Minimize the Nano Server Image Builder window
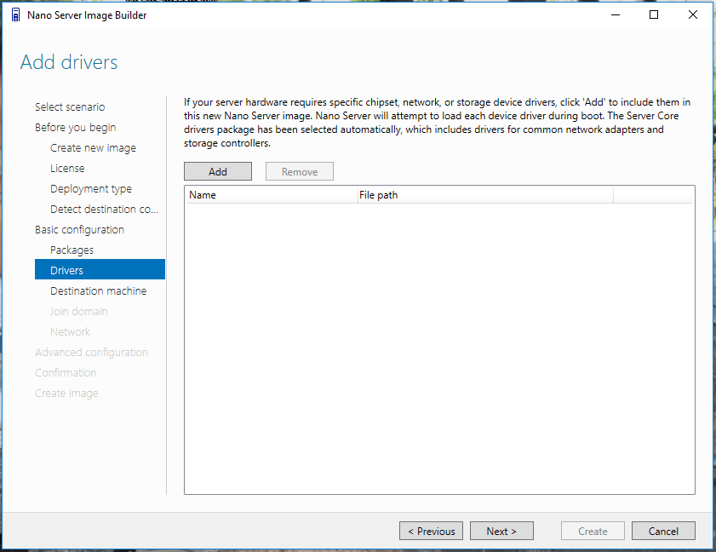716x552 pixels. point(616,15)
